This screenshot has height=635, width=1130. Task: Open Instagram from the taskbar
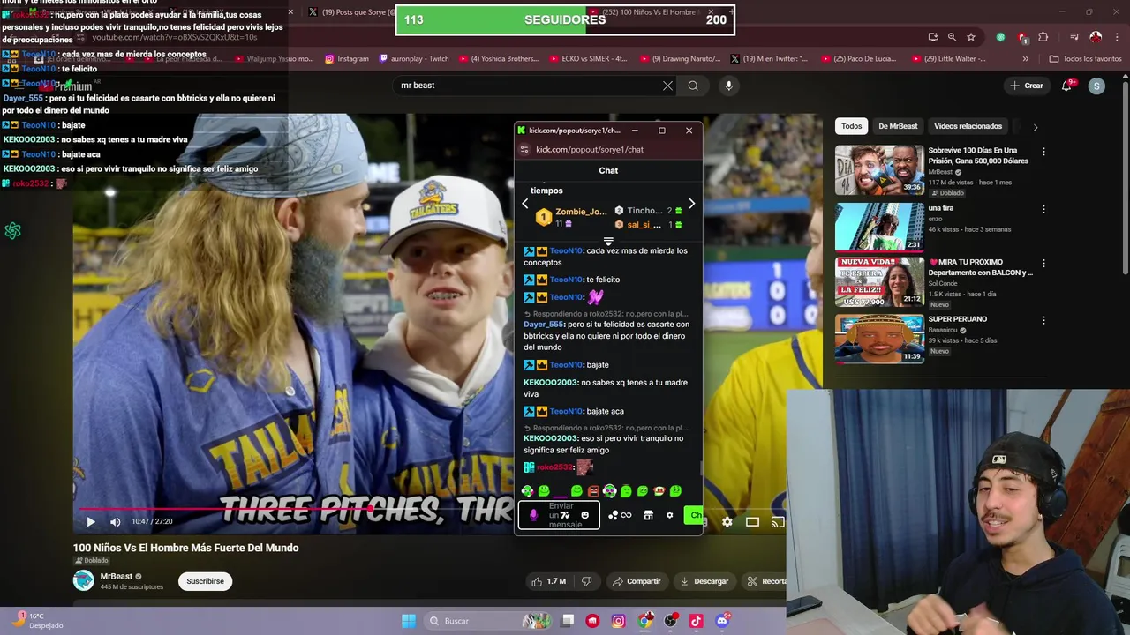coord(618,621)
